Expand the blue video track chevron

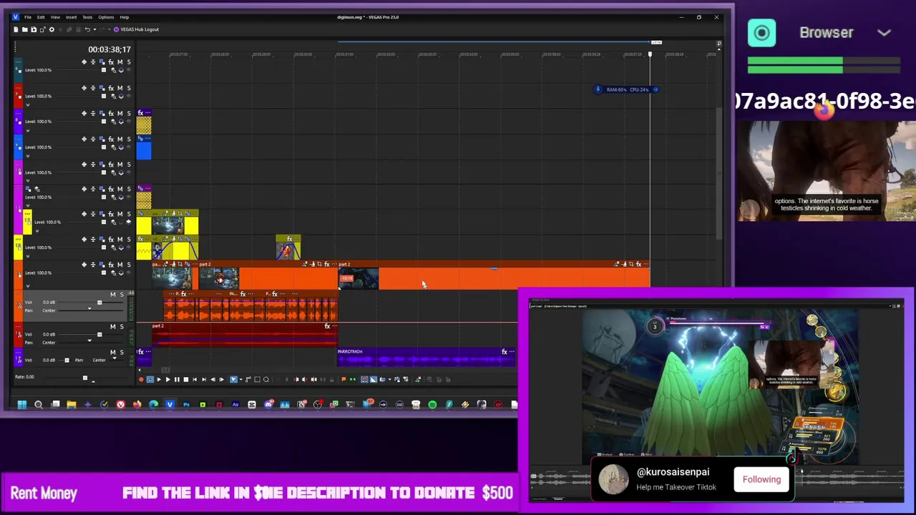click(x=27, y=156)
